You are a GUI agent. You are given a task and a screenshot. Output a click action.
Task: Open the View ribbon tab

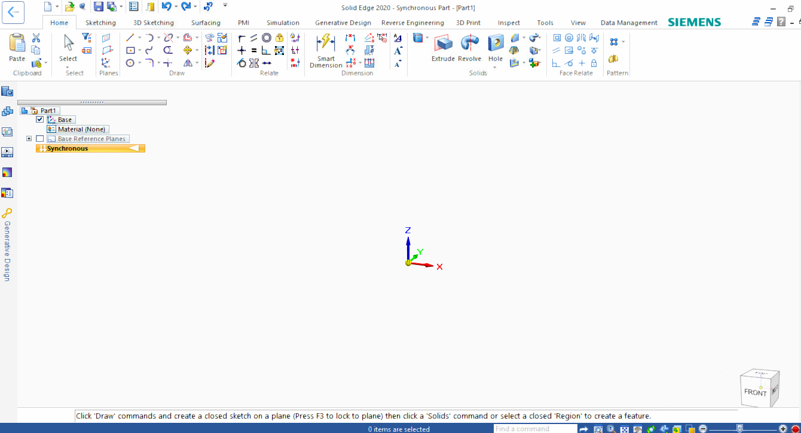coord(578,23)
